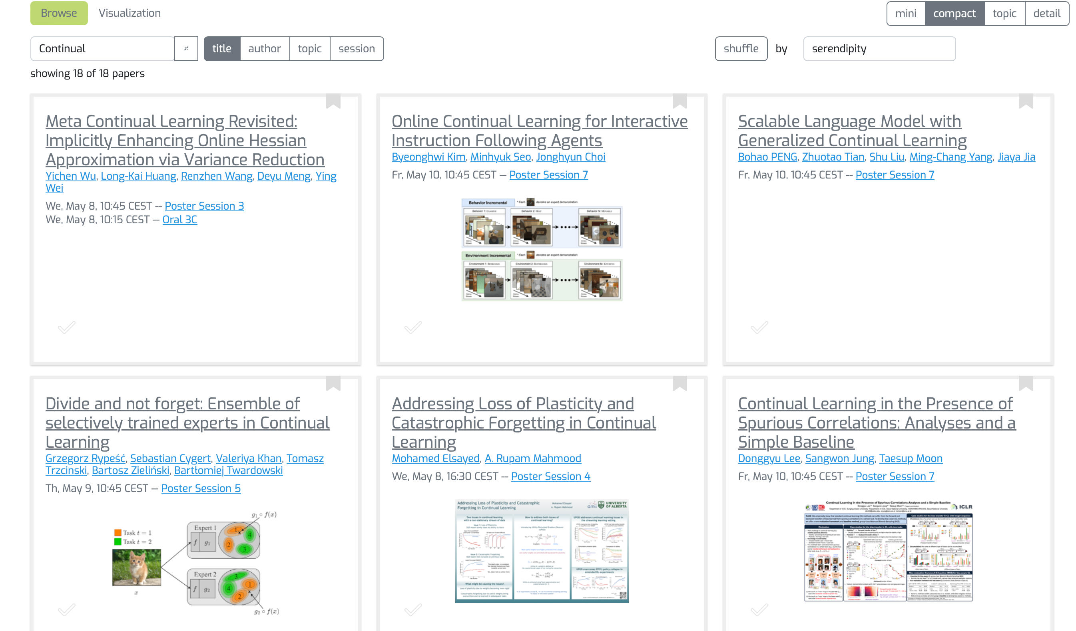
Task: Open the Addressing Loss of Plasticity poster thumbnail
Action: point(542,550)
